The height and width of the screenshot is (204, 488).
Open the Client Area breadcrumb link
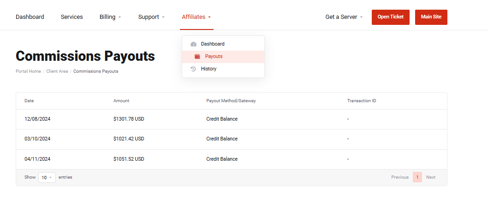(57, 71)
